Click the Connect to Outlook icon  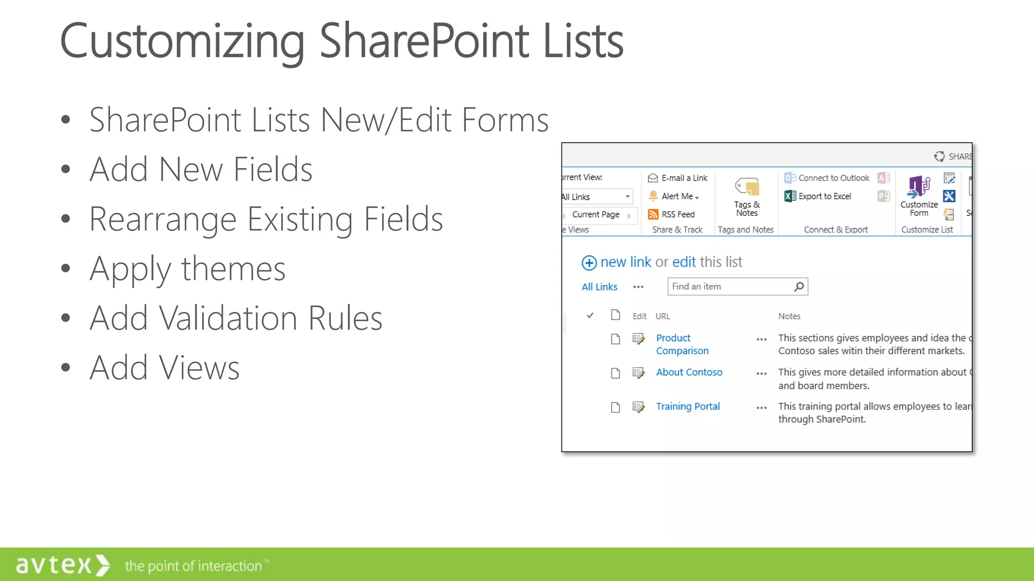pyautogui.click(x=790, y=178)
